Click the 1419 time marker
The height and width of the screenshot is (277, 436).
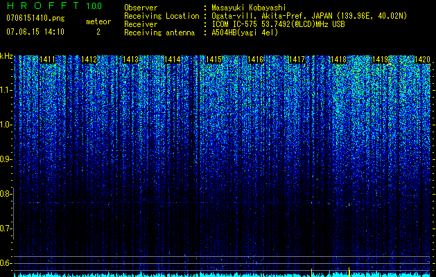(380, 60)
